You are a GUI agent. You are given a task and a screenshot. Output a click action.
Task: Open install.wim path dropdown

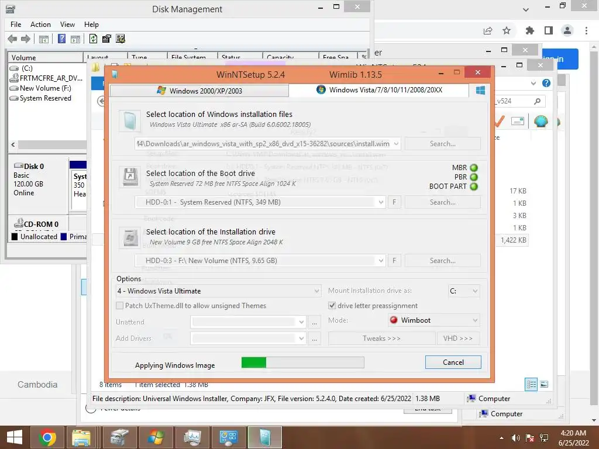pyautogui.click(x=396, y=144)
